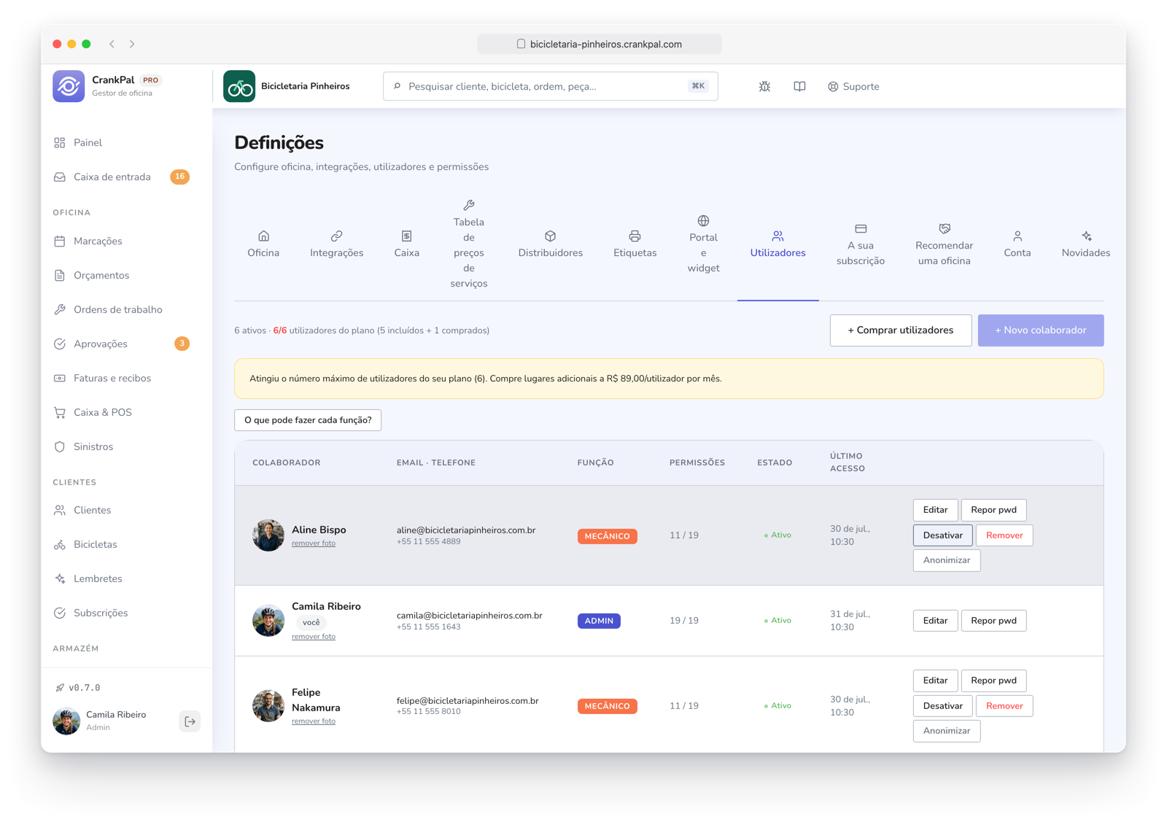Image resolution: width=1167 pixels, height=825 pixels.
Task: Open 'O que pode fazer cada função?'
Action: 308,420
